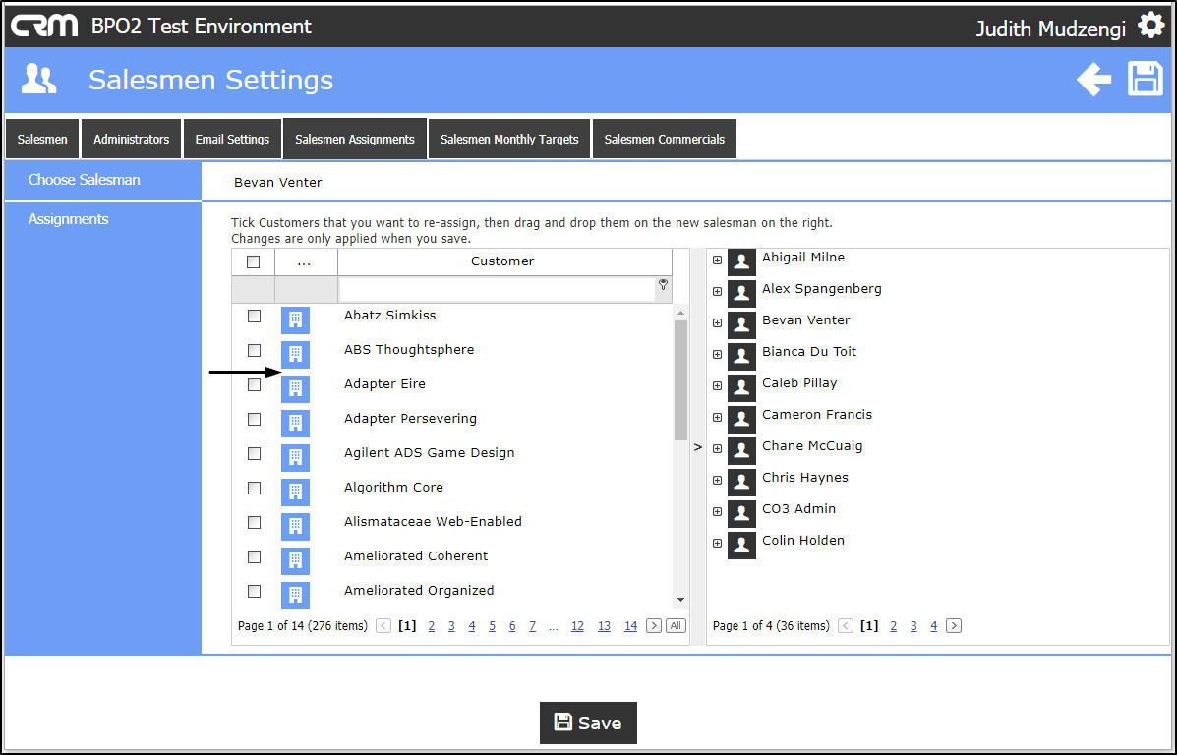
Task: Expand the Colin Holden salesman node
Action: (x=717, y=543)
